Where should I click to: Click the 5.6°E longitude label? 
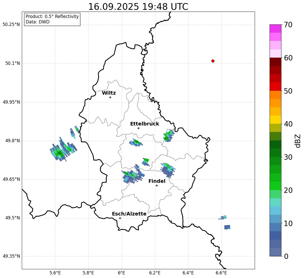click(55, 273)
